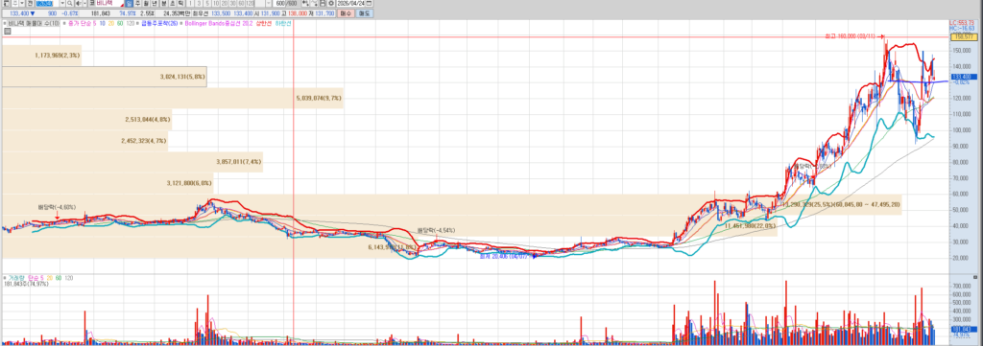Click volume profile bar 2,452,323(4.7%)
Image resolution: width=983 pixels, height=346 pixels.
pyautogui.click(x=84, y=141)
